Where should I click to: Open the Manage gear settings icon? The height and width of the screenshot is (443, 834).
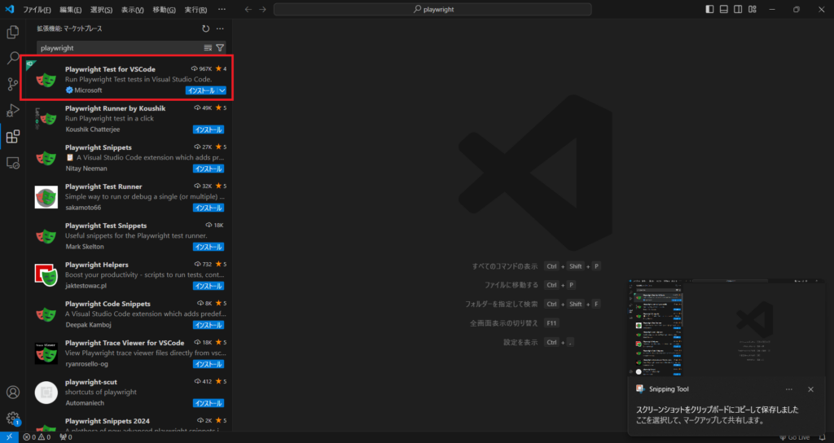point(13,419)
